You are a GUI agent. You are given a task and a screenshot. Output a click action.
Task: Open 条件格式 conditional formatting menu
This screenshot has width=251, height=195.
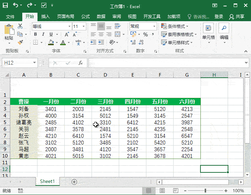[175, 26]
